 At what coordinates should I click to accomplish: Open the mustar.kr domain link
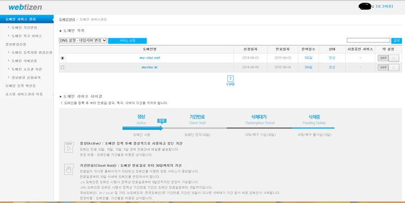pyautogui.click(x=150, y=67)
